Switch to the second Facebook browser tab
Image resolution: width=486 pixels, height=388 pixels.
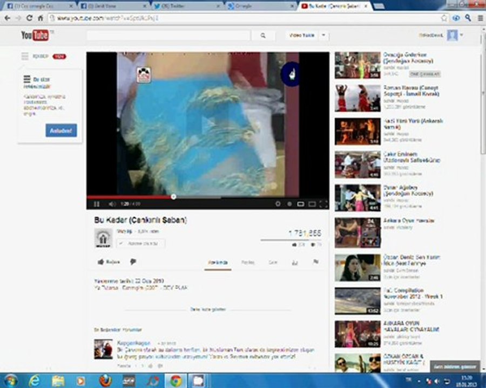tap(113, 6)
